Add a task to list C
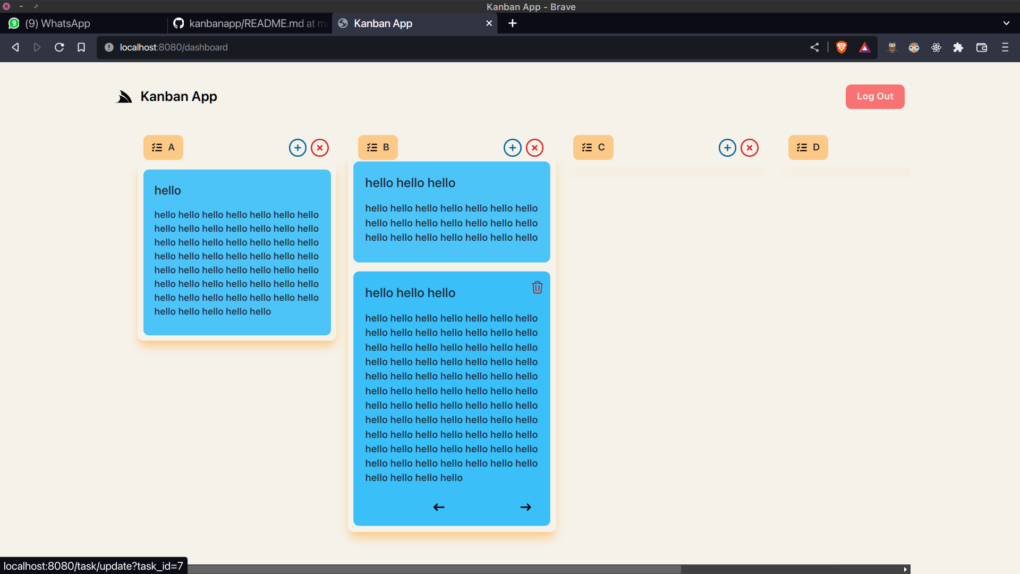This screenshot has height=574, width=1020. pos(727,148)
